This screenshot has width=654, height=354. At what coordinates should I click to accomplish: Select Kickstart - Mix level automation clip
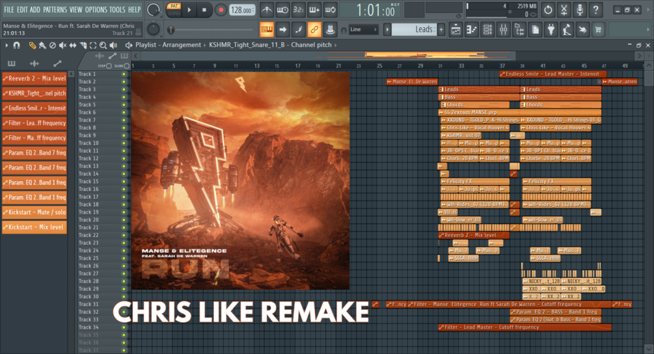click(x=34, y=227)
